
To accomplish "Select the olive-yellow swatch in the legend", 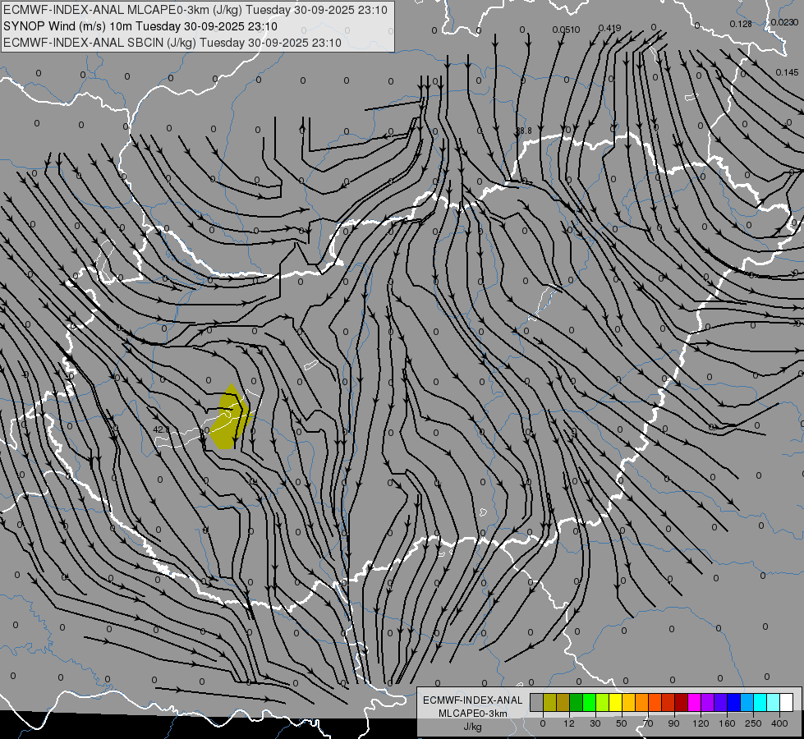I will [549, 702].
